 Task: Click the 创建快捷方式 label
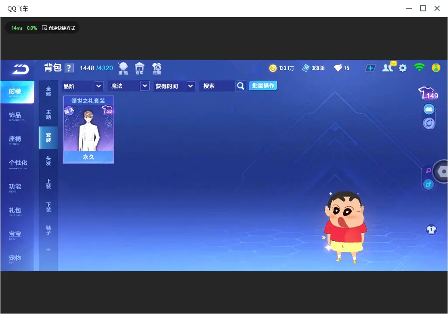62,28
